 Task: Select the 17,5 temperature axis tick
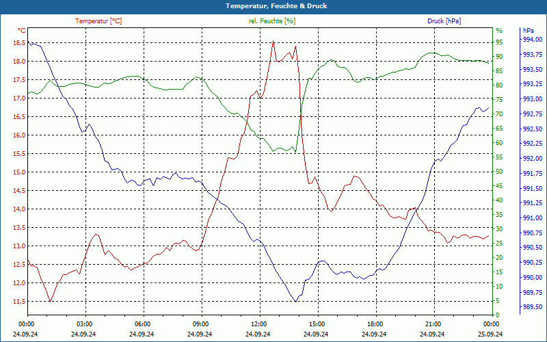coord(19,80)
